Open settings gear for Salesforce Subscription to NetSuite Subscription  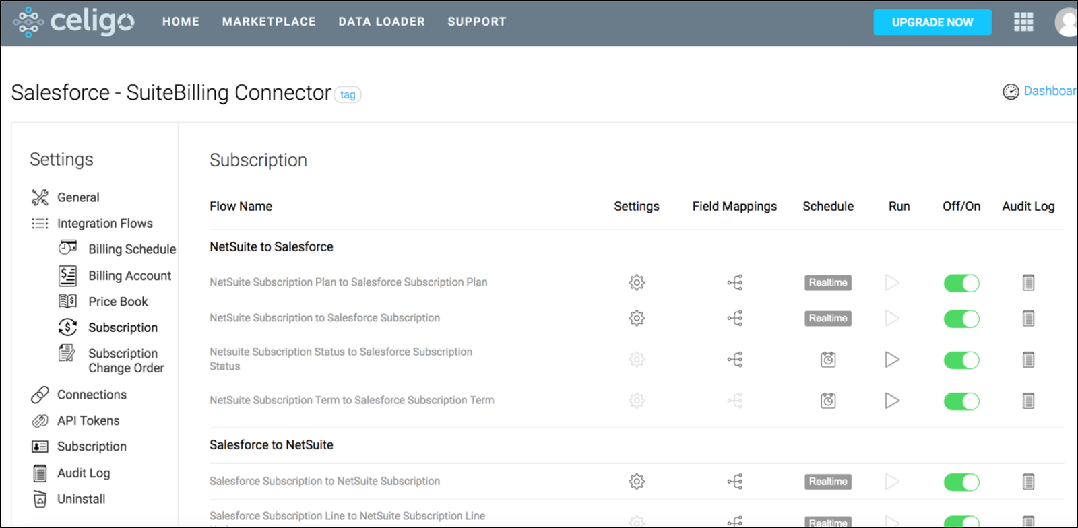tap(637, 482)
